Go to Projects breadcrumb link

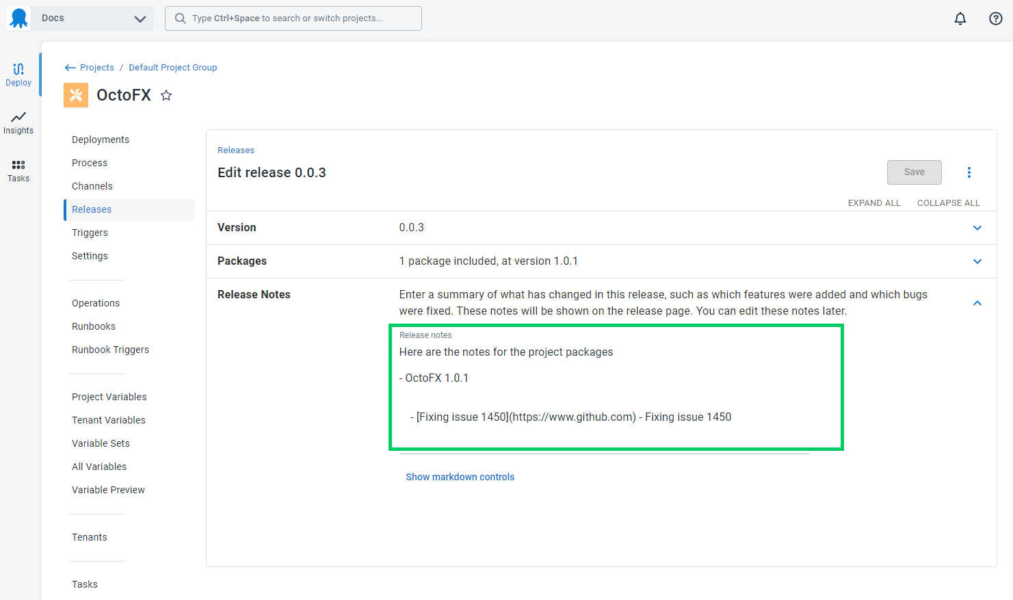(x=97, y=68)
